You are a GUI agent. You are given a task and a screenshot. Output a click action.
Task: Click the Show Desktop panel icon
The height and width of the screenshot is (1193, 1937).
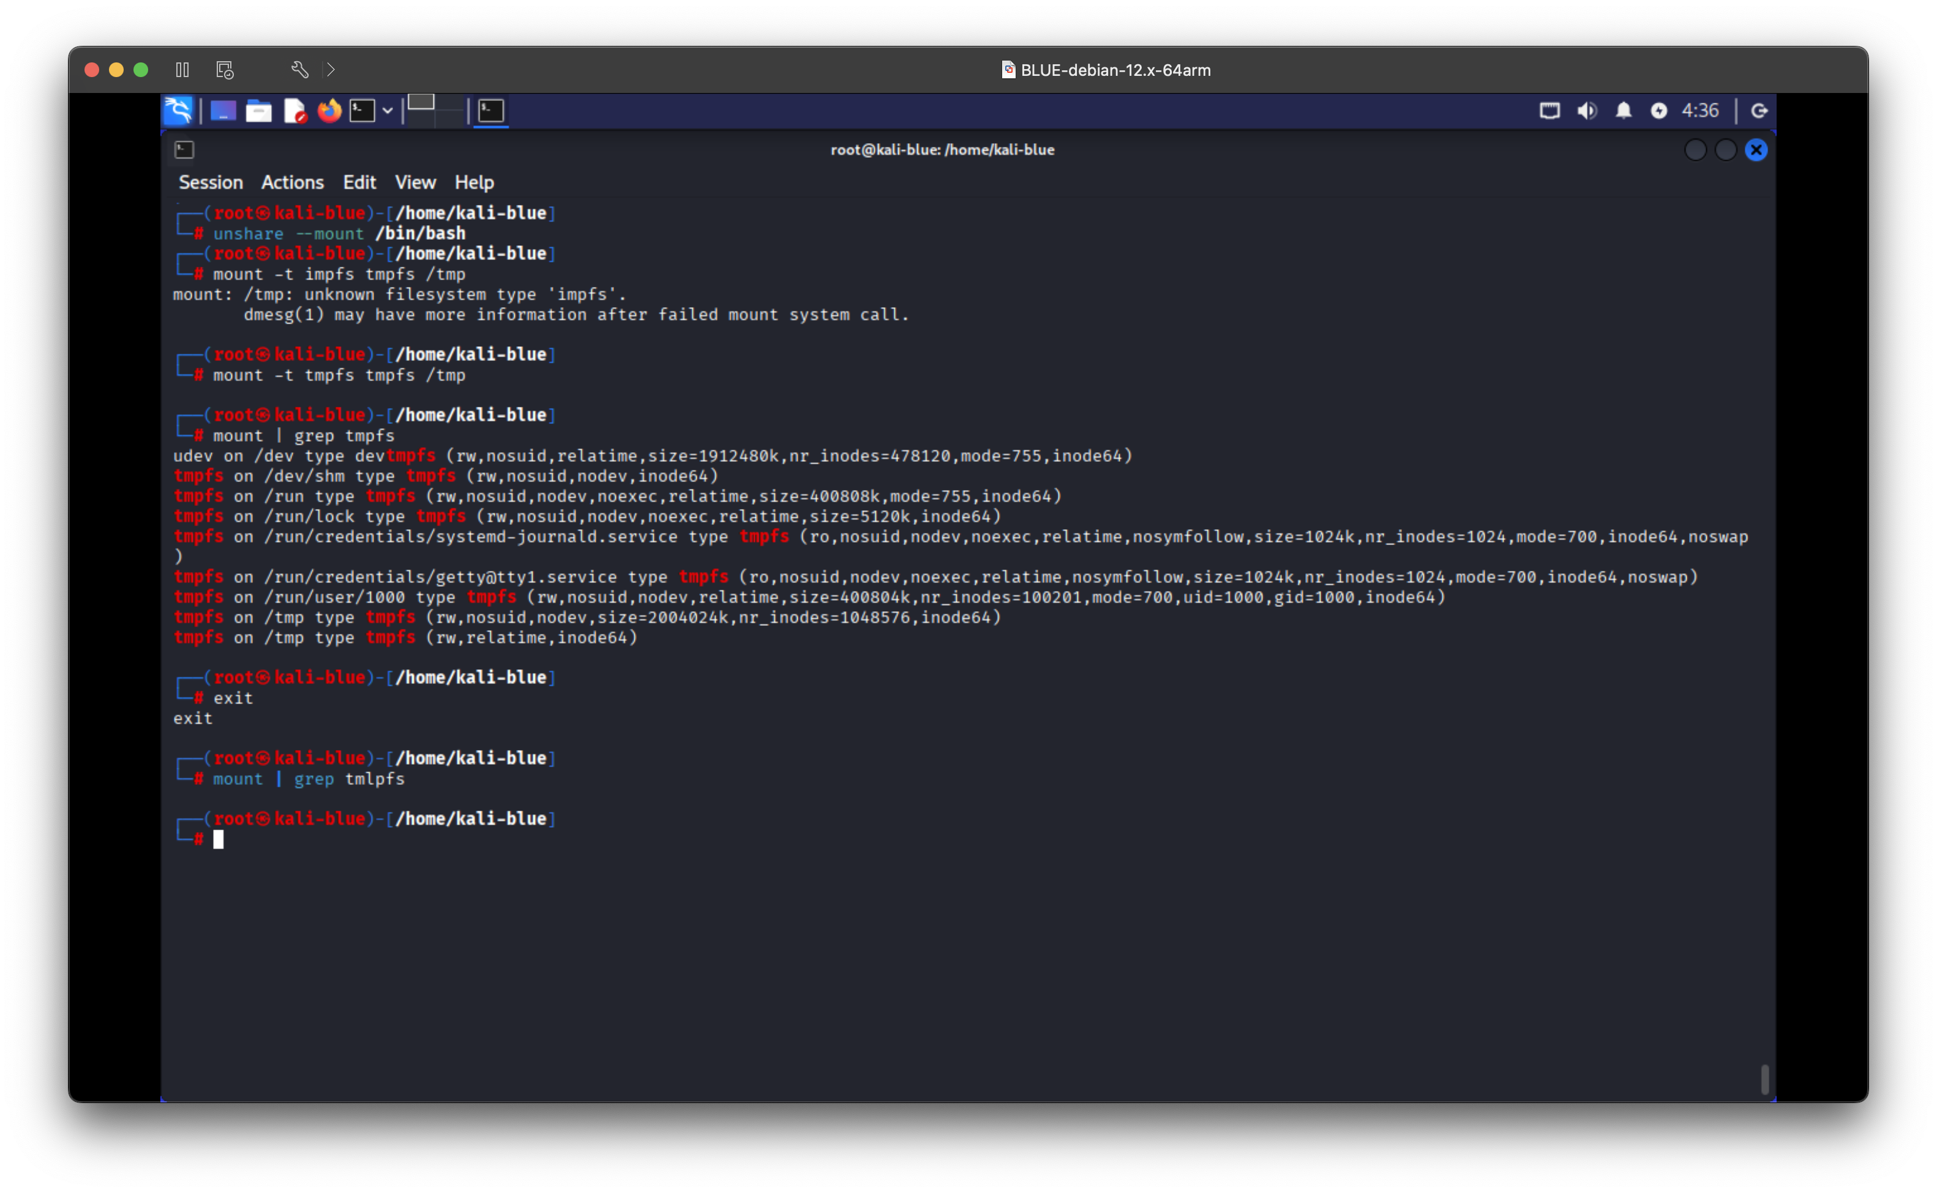223,111
